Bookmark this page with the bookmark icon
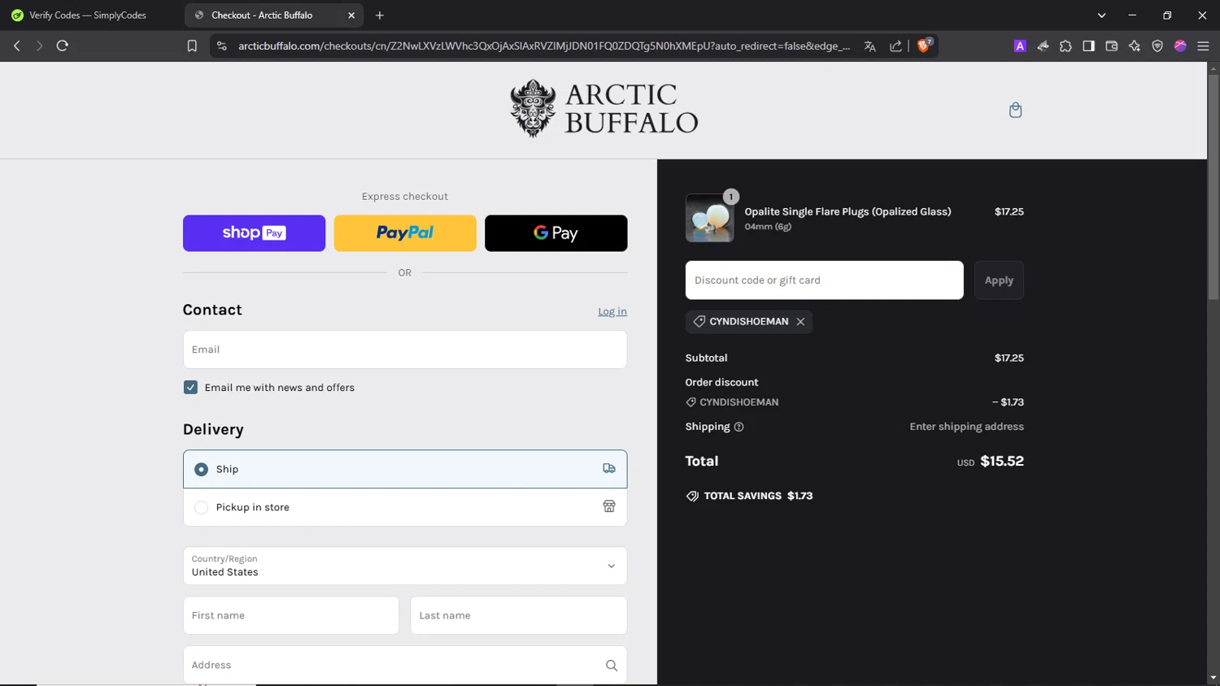Screen dimensions: 1220x686 coord(192,46)
